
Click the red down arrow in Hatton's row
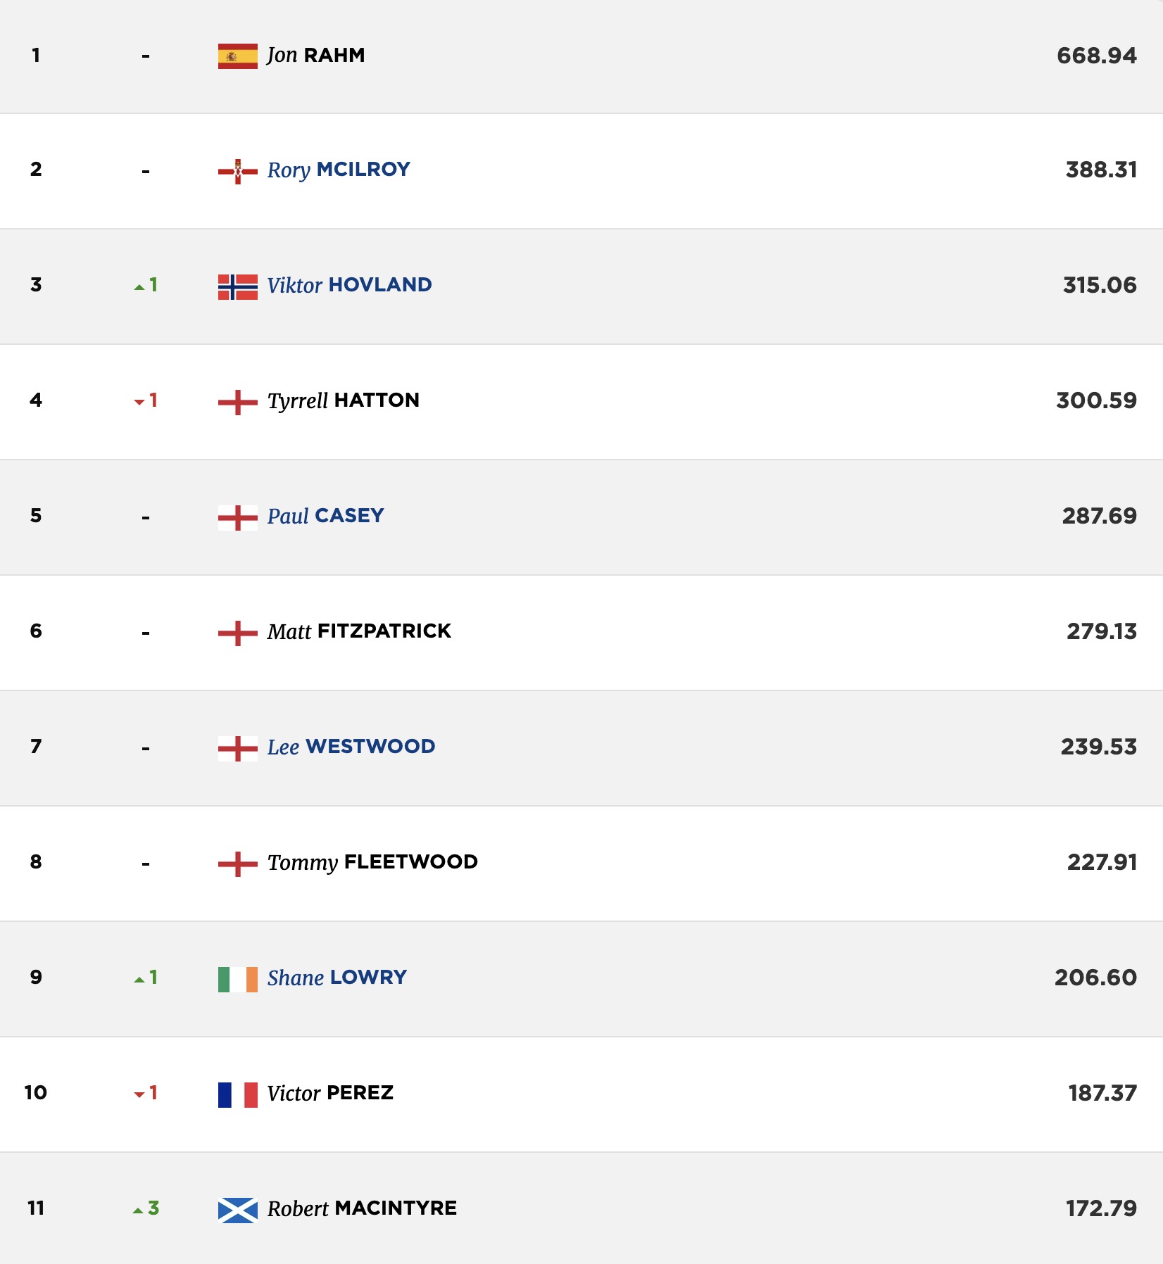[x=139, y=402]
